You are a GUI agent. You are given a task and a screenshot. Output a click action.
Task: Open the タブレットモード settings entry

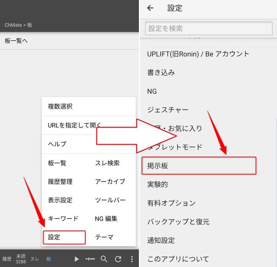175,147
